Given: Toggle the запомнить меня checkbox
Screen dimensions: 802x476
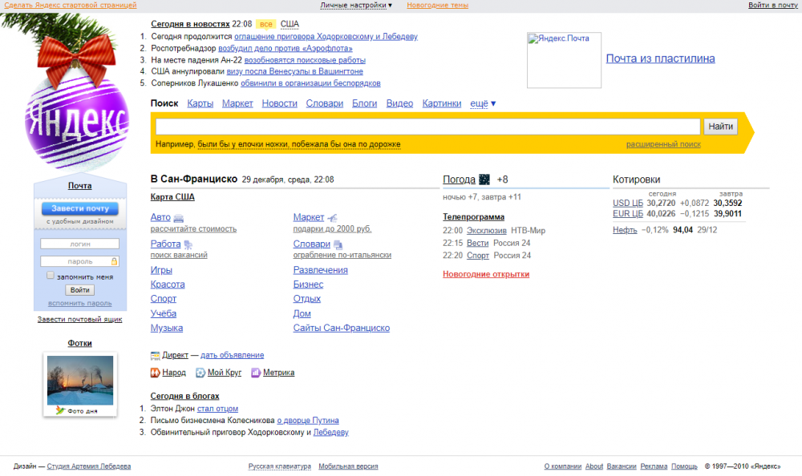Looking at the screenshot, I should click(50, 276).
